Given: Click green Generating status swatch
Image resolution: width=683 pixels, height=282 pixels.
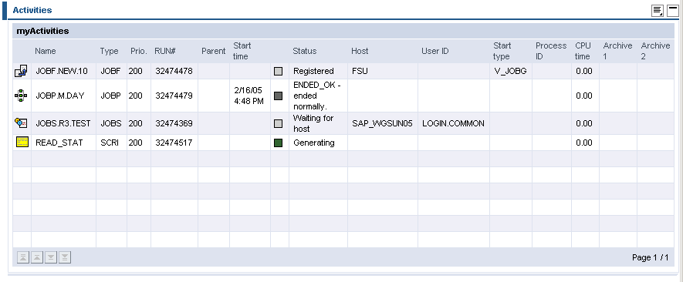Looking at the screenshot, I should coord(278,143).
